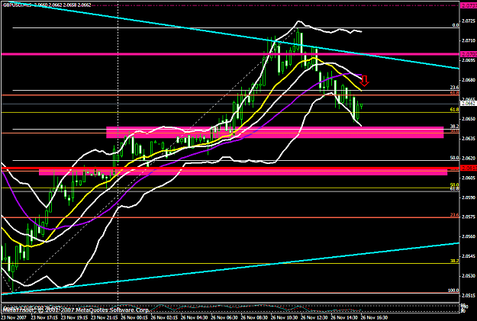Click the 2.0515 price axis label
Screen dimensions: 477x321
(x=469, y=295)
